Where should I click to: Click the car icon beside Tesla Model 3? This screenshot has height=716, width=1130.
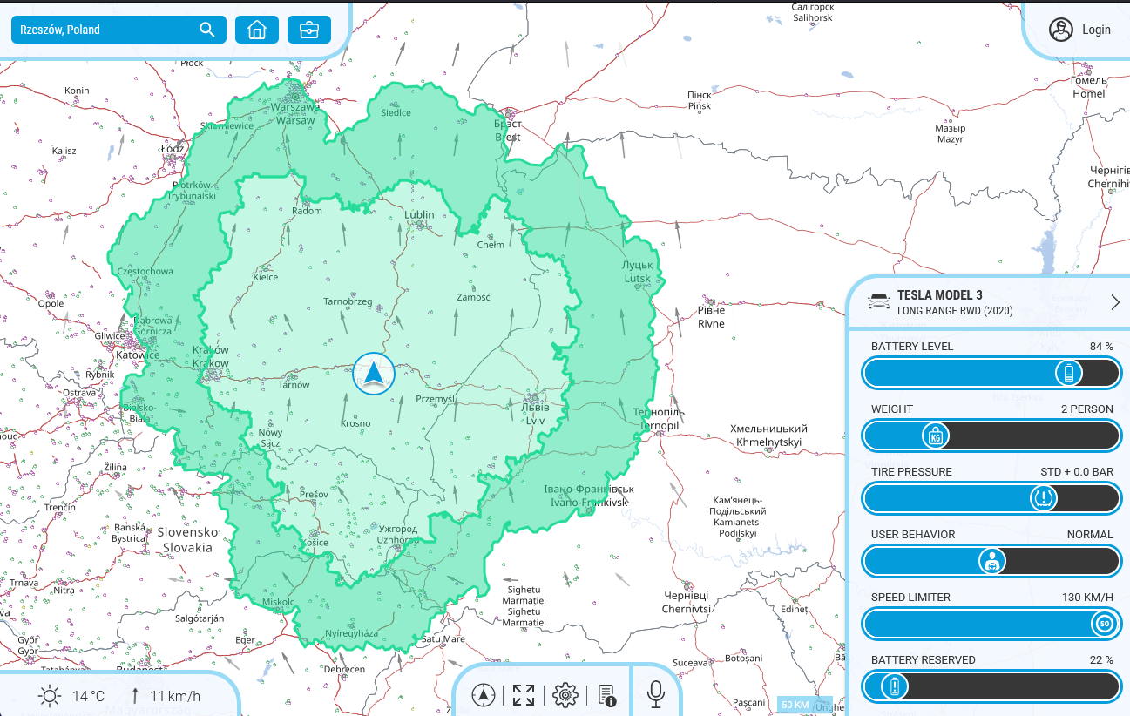pyautogui.click(x=878, y=301)
